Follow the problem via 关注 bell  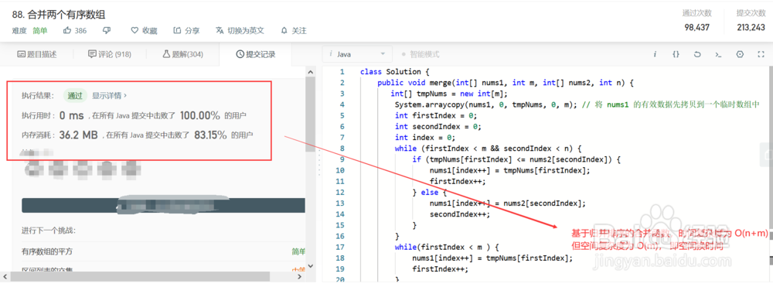click(294, 31)
